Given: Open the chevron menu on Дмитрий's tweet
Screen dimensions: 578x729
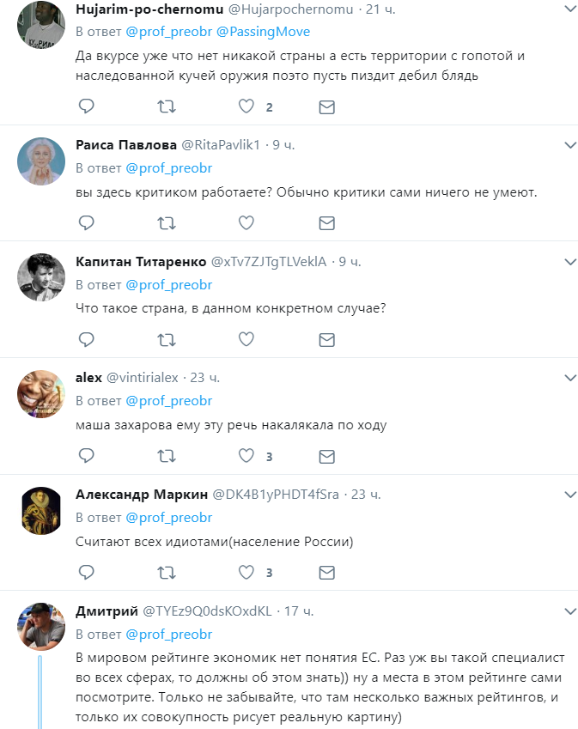Looking at the screenshot, I should pos(570,611).
